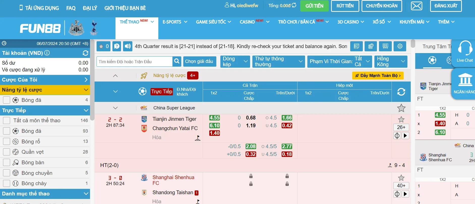475x204 pixels.
Task: Click the left sidebar scrollbar
Action: pyautogui.click(x=92, y=80)
